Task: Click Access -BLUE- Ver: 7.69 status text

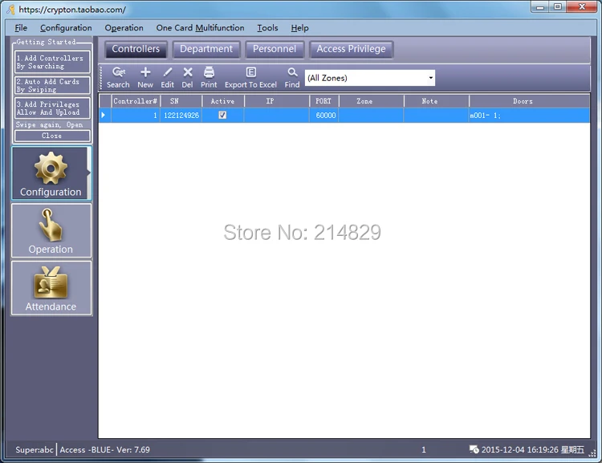Action: point(105,449)
